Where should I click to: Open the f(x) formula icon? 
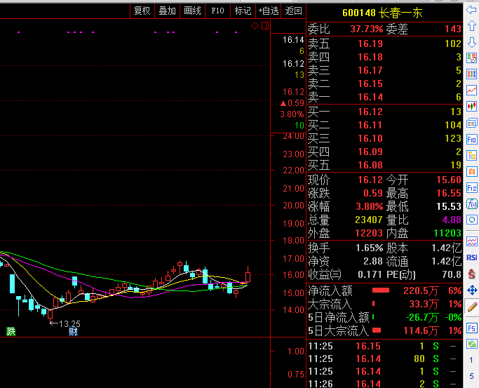[x=472, y=203]
